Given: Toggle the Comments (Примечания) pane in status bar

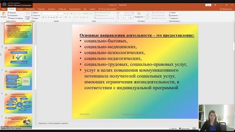Looking at the screenshot, I should tap(184, 128).
